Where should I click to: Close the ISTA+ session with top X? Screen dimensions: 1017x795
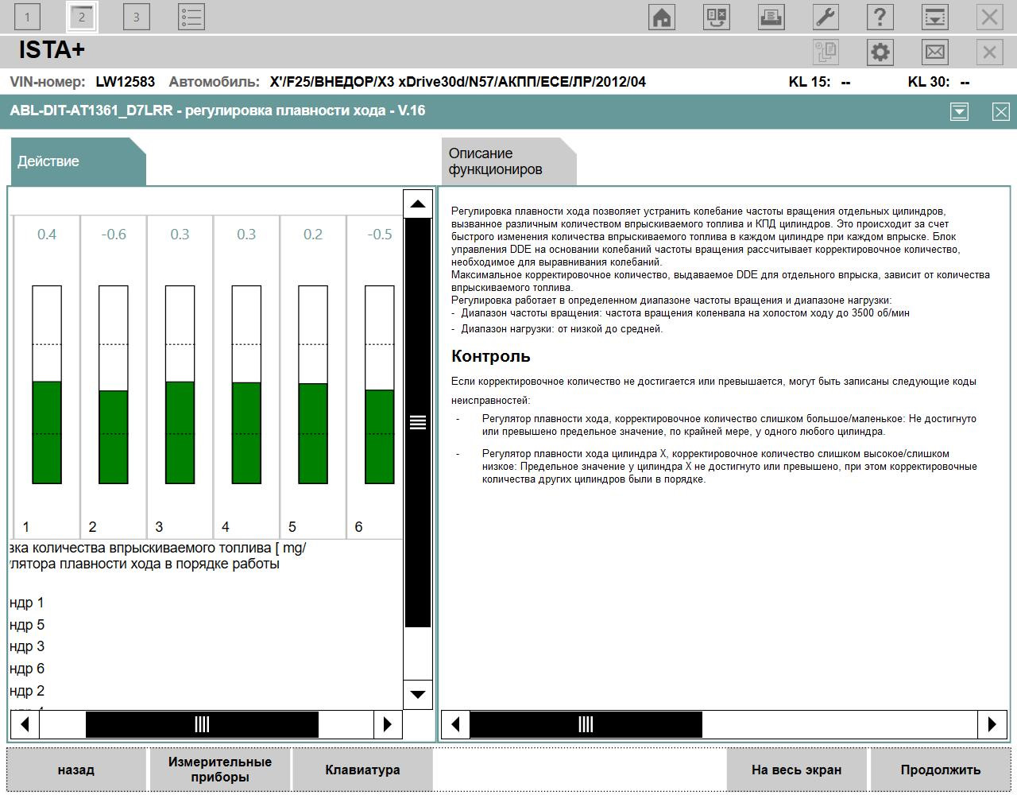click(989, 17)
